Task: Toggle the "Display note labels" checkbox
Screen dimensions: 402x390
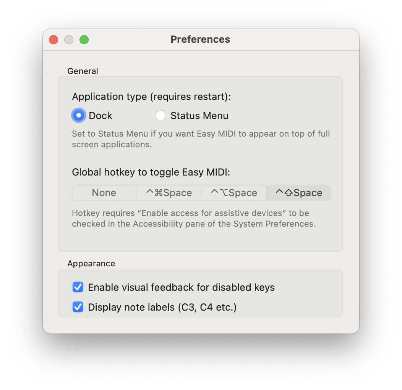Action: 78,307
